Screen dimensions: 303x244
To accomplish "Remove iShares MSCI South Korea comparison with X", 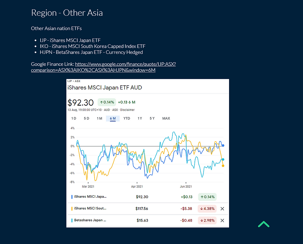I will point(222,209).
